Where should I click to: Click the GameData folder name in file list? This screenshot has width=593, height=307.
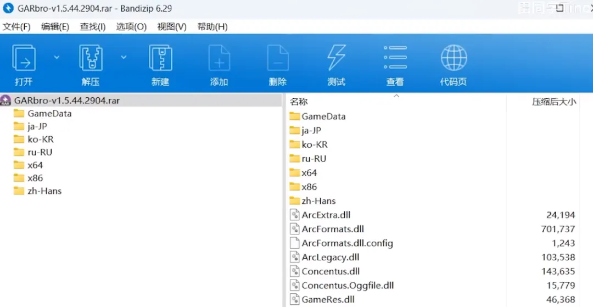point(324,116)
